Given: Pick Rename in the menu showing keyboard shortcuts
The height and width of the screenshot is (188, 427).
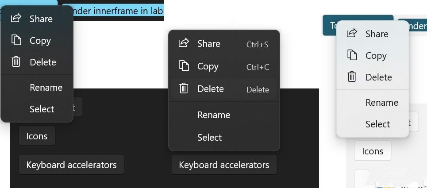Looking at the screenshot, I should (214, 115).
